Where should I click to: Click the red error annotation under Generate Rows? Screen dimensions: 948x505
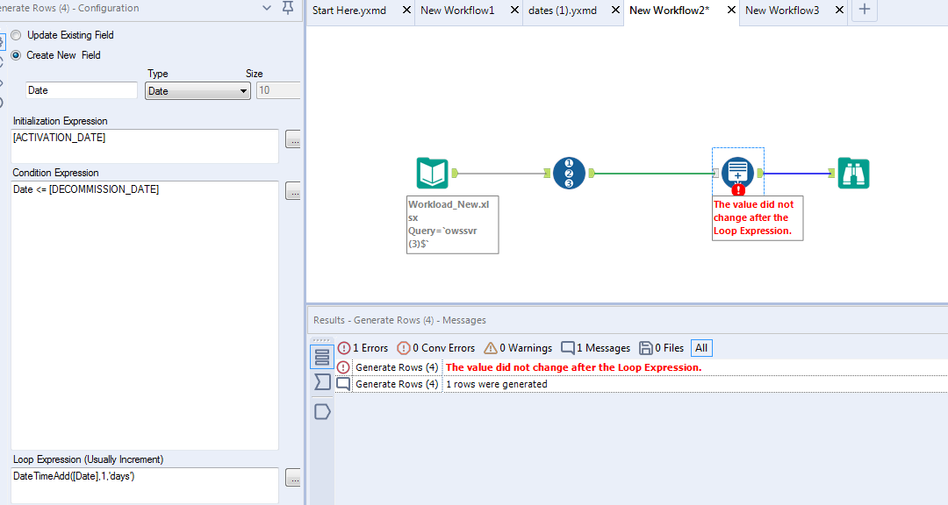(x=758, y=218)
